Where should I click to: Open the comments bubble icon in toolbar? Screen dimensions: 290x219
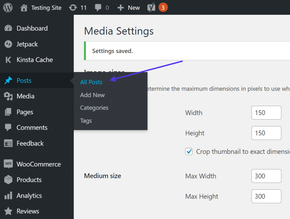coord(98,8)
